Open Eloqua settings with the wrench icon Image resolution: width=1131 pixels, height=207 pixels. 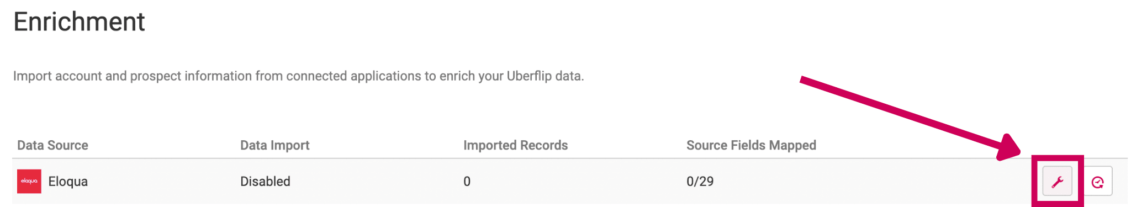(x=1057, y=181)
